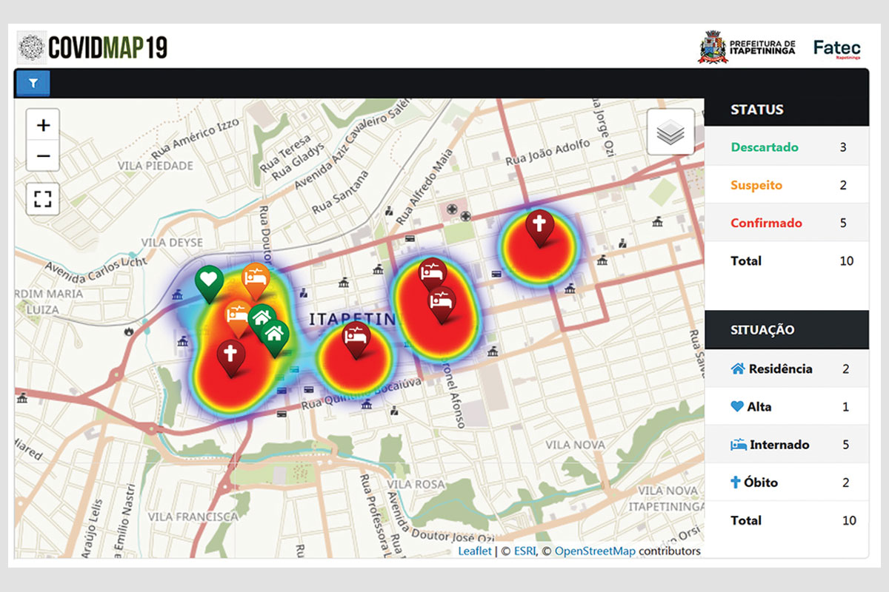Select the lone red bed marker near Itapetininga label
The height and width of the screenshot is (592, 889).
click(x=356, y=337)
